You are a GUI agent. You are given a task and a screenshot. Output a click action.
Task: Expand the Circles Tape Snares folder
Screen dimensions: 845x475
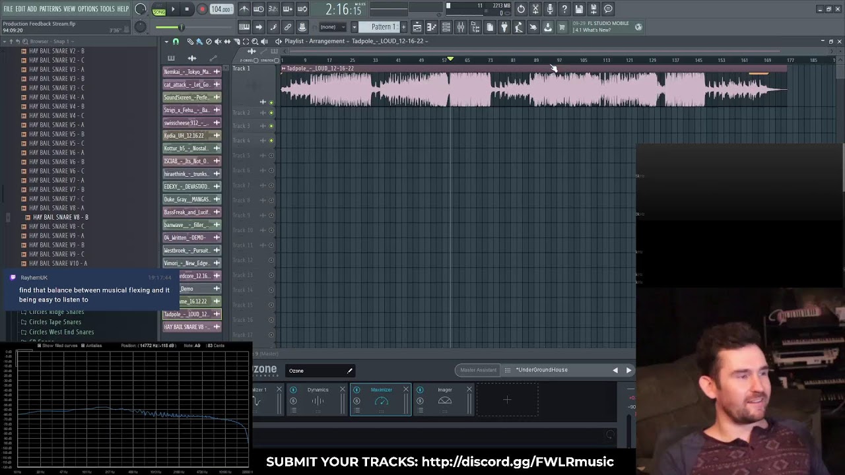[55, 322]
